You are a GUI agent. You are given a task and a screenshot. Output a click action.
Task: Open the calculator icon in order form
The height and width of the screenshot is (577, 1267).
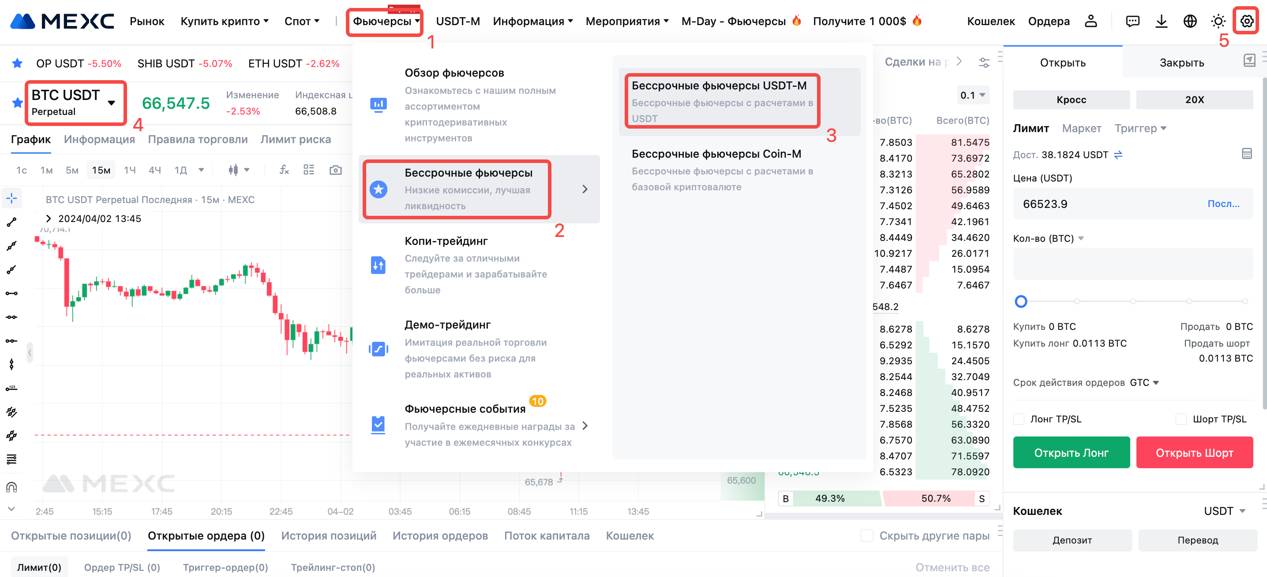coord(1246,154)
